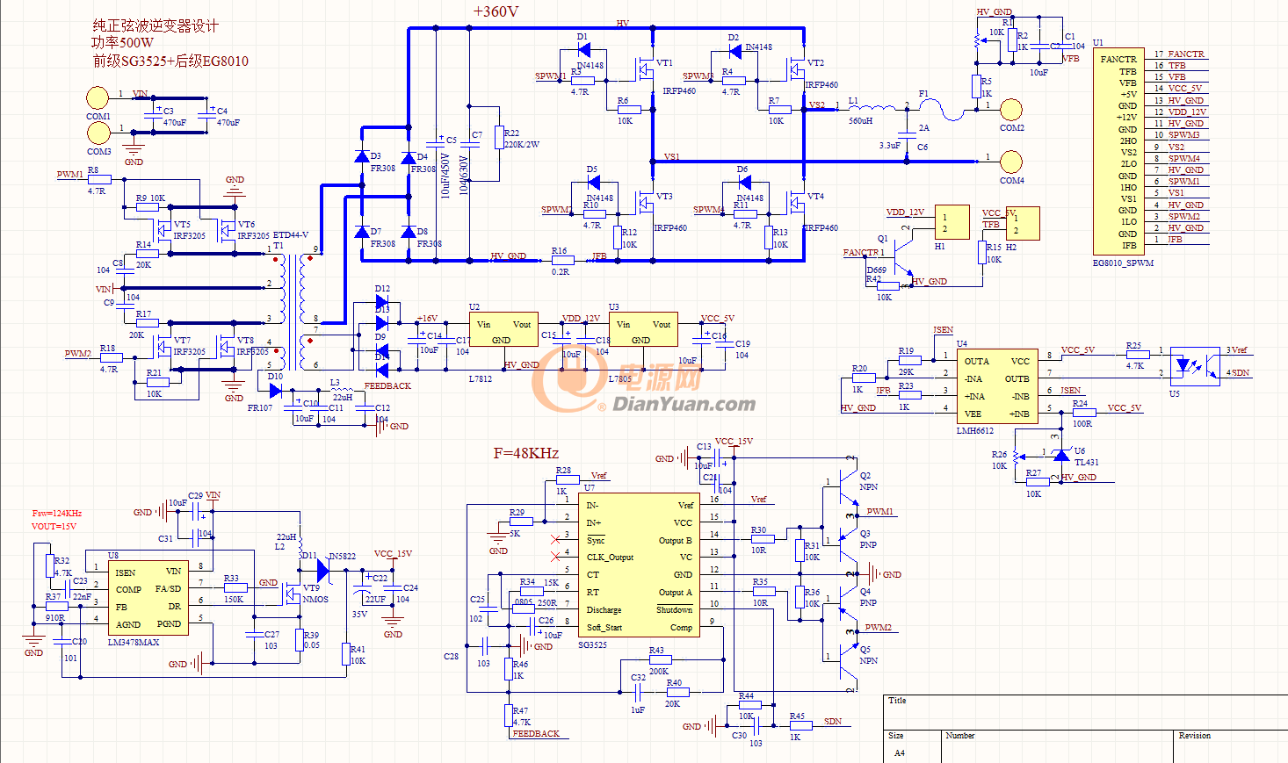This screenshot has width=1288, height=763.
Task: Select the FR107 diode D10
Action: click(x=275, y=391)
